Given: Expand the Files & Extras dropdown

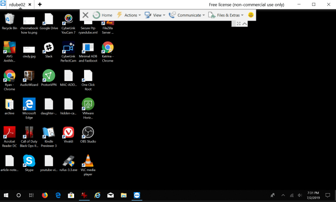Looking at the screenshot, I should pos(226,15).
